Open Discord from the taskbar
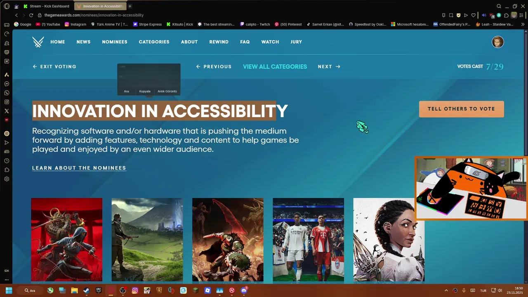Screen dimensions: 528x297 [244, 290]
